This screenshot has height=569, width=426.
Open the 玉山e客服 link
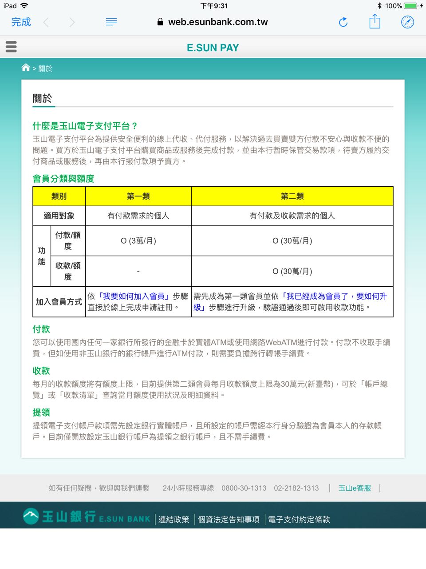[355, 488]
